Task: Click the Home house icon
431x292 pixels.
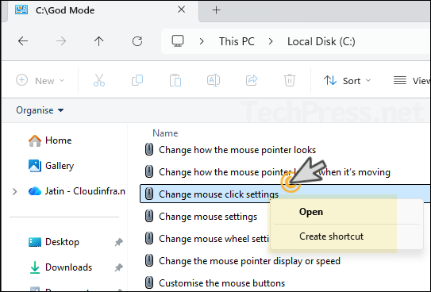Action: [x=35, y=140]
